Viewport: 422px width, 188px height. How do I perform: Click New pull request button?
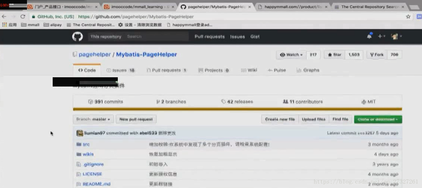coord(136,119)
